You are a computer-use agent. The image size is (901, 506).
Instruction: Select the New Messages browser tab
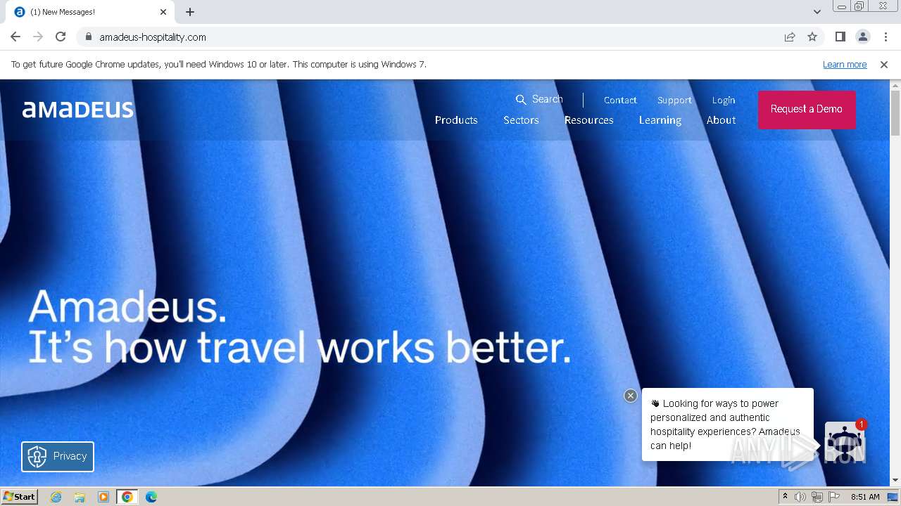point(90,12)
